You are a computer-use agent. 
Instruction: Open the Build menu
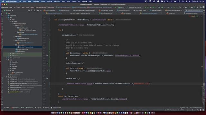(64, 1)
